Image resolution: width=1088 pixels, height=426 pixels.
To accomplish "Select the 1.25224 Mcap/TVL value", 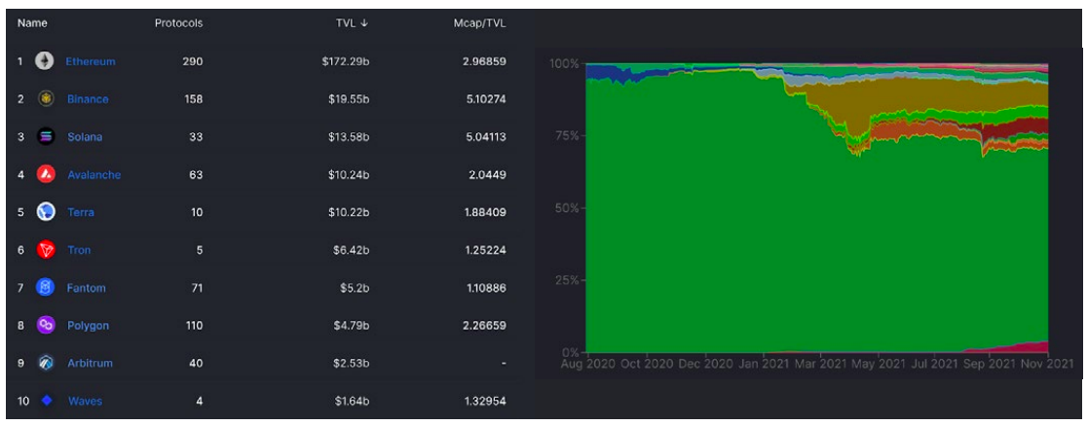I will tap(484, 250).
